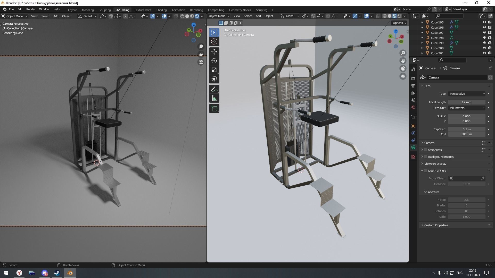
Task: Enable the Background Images checkbox
Action: click(x=426, y=157)
